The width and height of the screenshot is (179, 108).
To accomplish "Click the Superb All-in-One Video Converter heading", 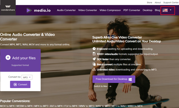I will click(117, 37).
